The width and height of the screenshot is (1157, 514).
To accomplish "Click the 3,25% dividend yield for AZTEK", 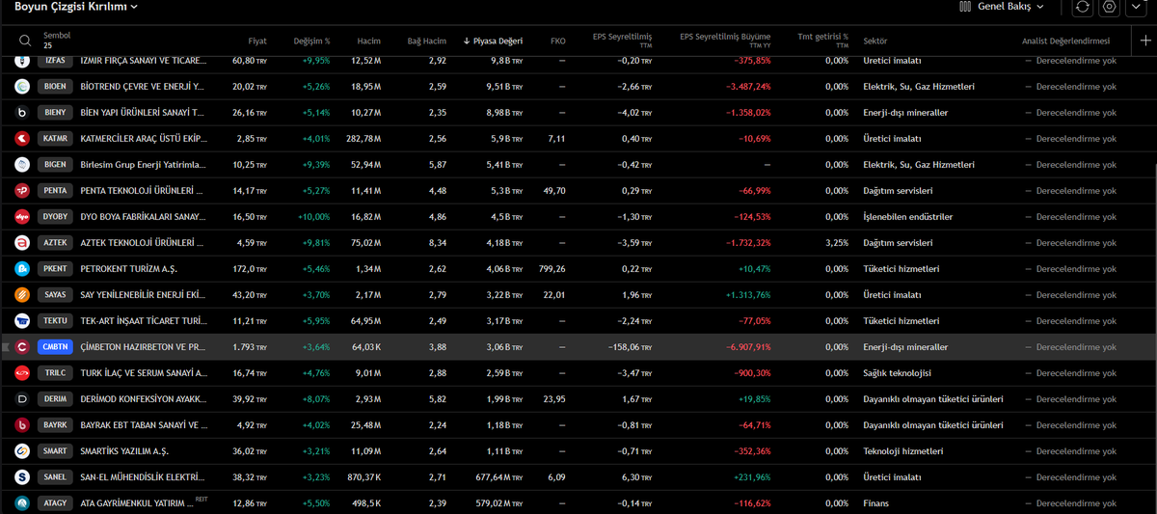I will (836, 243).
